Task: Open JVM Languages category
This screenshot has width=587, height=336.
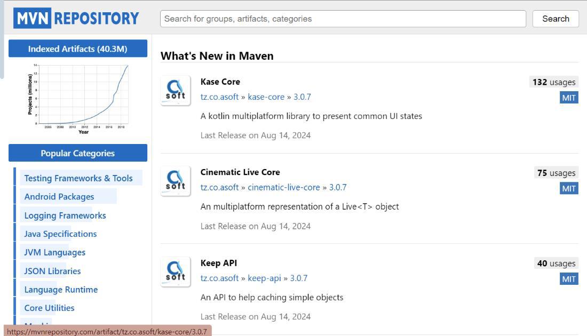Action: (54, 252)
